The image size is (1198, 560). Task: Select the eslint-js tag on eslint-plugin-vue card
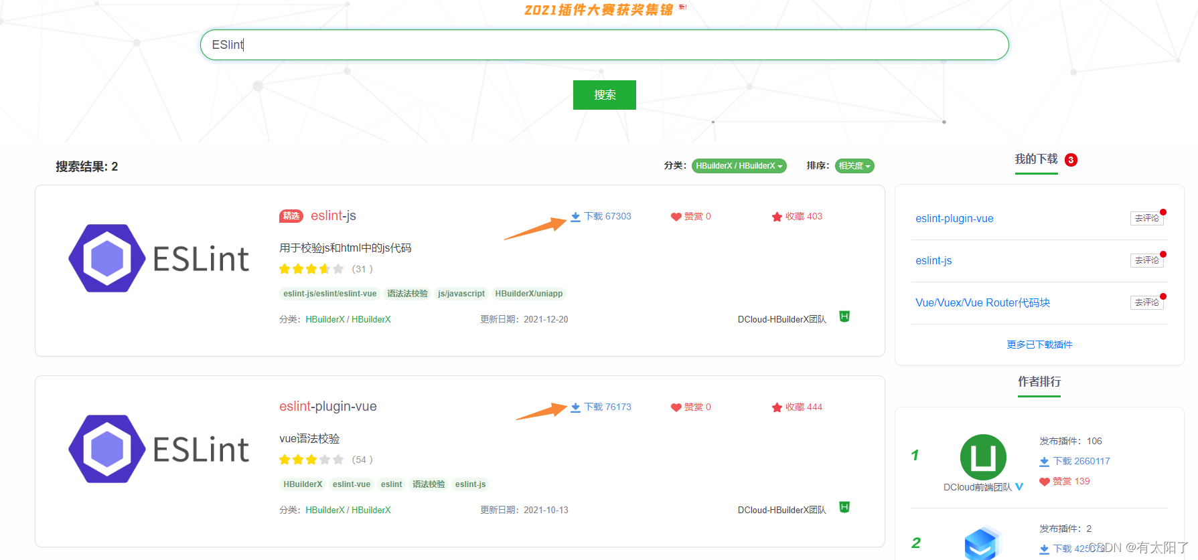click(471, 484)
